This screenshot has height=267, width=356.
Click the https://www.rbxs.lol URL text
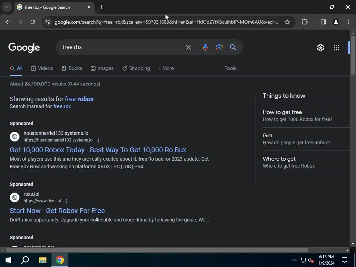tap(42, 201)
